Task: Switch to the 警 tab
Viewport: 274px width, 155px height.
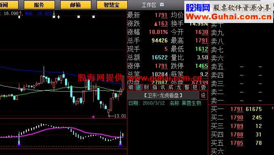Action: pyautogui.click(x=187, y=87)
